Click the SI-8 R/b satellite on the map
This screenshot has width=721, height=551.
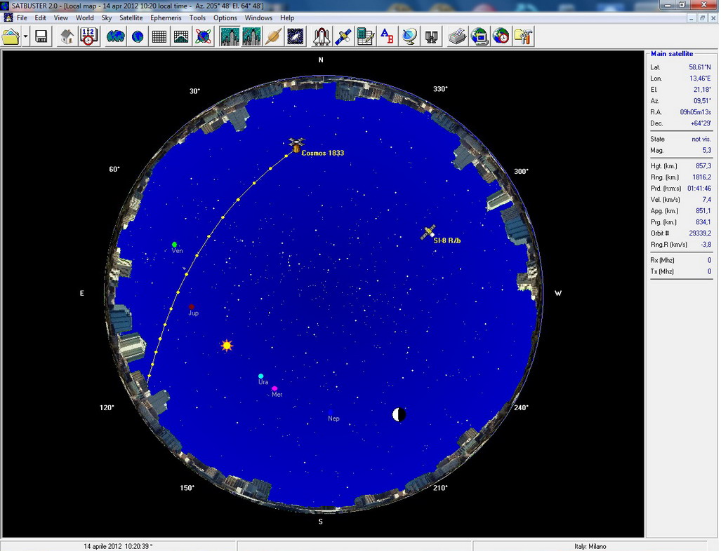(x=428, y=232)
